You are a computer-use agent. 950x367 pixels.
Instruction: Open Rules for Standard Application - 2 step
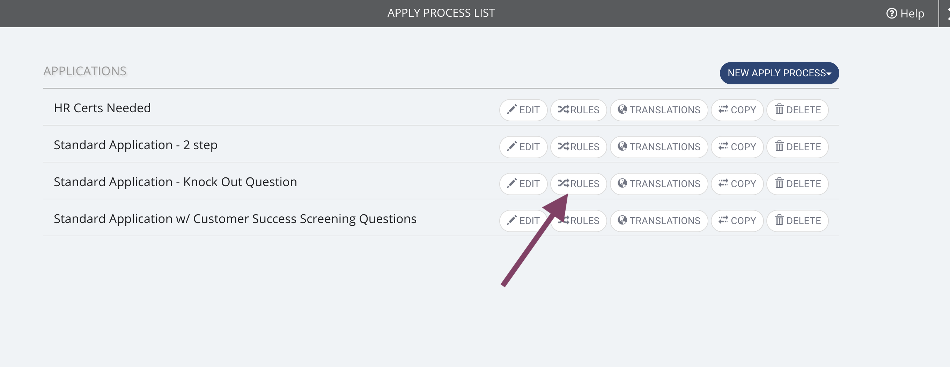tap(578, 147)
